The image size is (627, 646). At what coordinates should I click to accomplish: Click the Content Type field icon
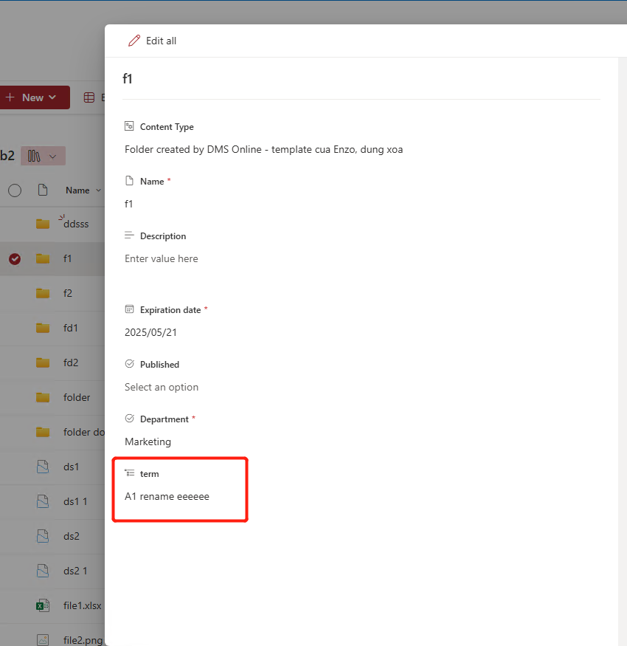pos(129,126)
